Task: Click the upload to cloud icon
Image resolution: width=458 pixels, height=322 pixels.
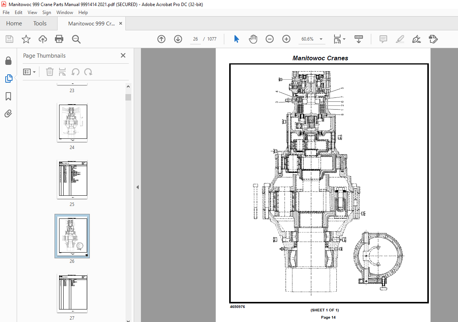Action: tap(43, 39)
